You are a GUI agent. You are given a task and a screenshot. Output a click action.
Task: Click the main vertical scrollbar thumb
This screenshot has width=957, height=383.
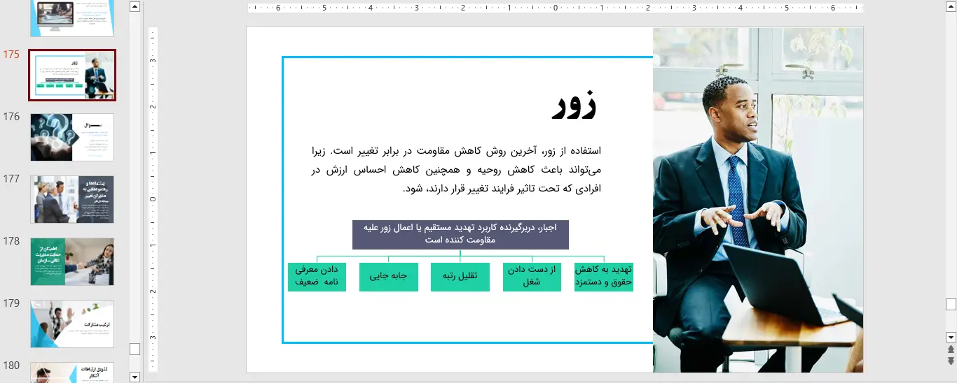coord(951,304)
